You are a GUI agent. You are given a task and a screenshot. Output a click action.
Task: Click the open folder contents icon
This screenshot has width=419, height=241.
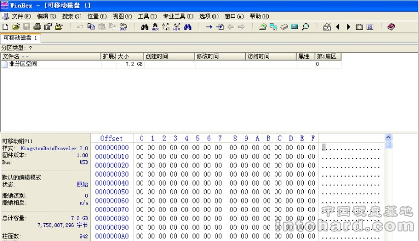(x=59, y=27)
